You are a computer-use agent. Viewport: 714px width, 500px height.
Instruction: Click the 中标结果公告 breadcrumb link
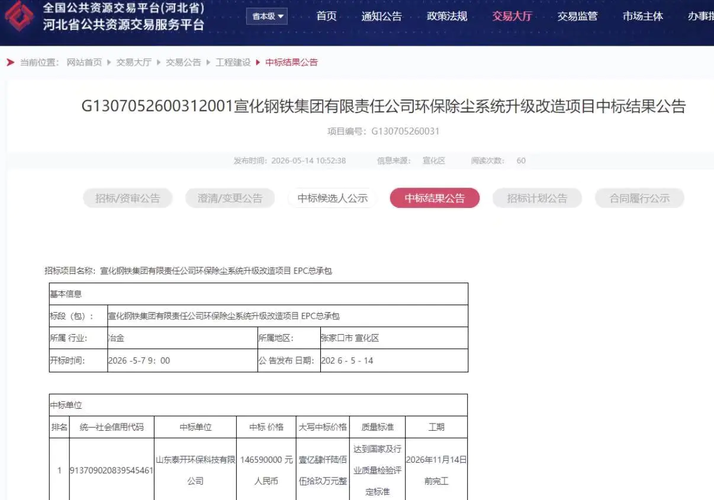point(292,62)
